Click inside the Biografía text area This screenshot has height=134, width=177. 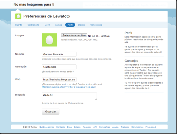(69, 96)
